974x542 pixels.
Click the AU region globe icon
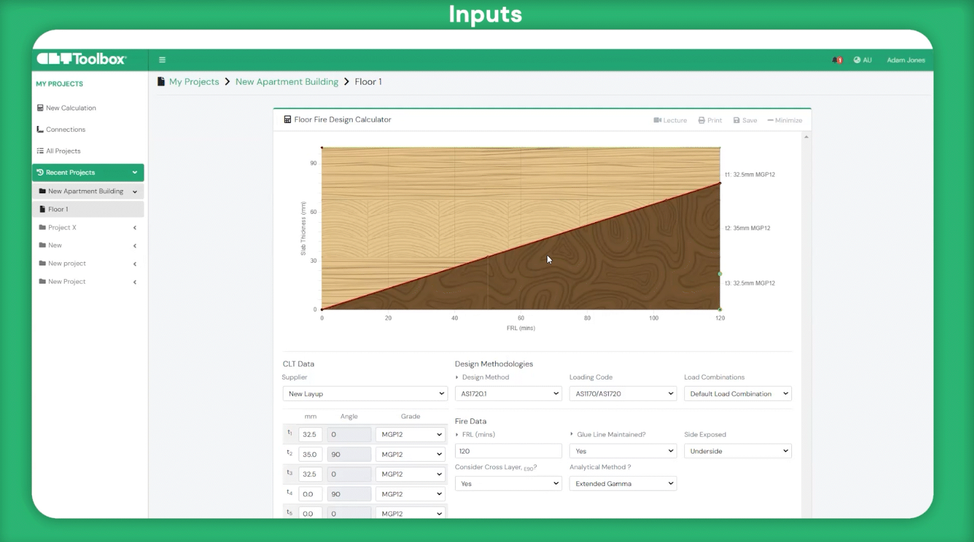(x=857, y=60)
